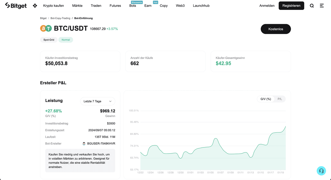Click the $969.12 Gewinn value
The image size is (331, 180).
(x=108, y=111)
